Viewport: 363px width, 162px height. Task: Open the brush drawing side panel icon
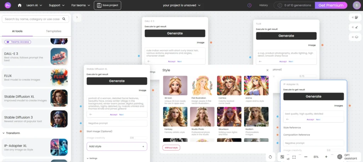(355, 27)
